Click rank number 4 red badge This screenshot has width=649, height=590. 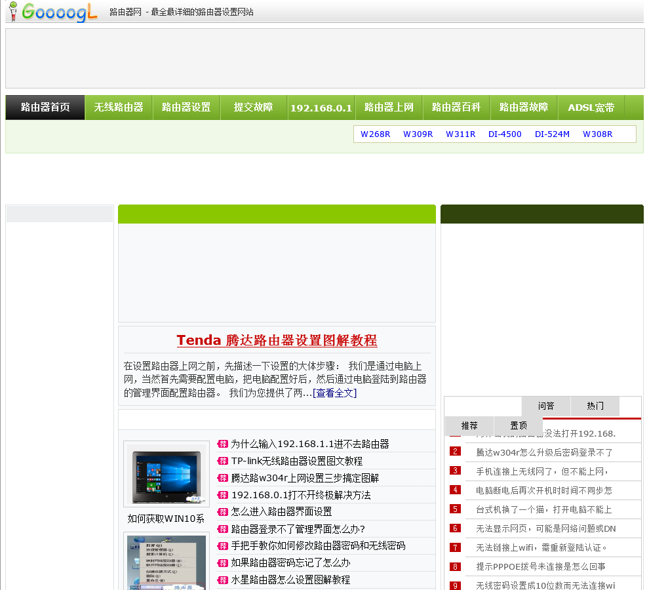[x=456, y=490]
